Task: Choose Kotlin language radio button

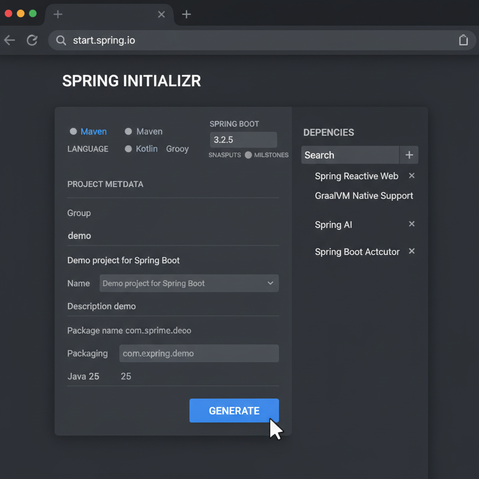Action: pos(128,149)
